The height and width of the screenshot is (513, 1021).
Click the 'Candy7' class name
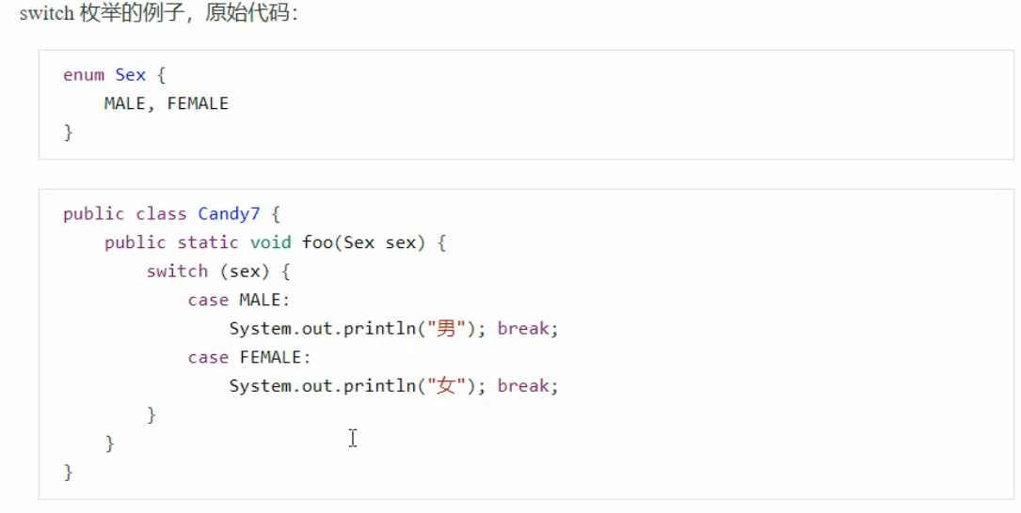click(x=230, y=214)
